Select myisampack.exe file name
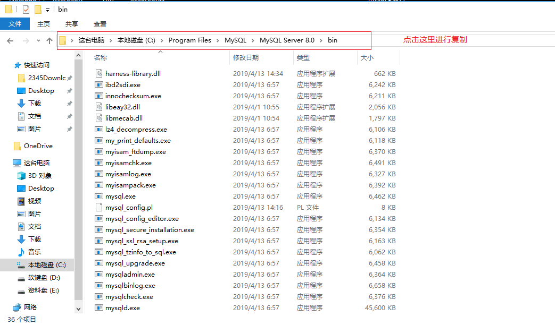Screen dimensions: 555x325 point(130,185)
